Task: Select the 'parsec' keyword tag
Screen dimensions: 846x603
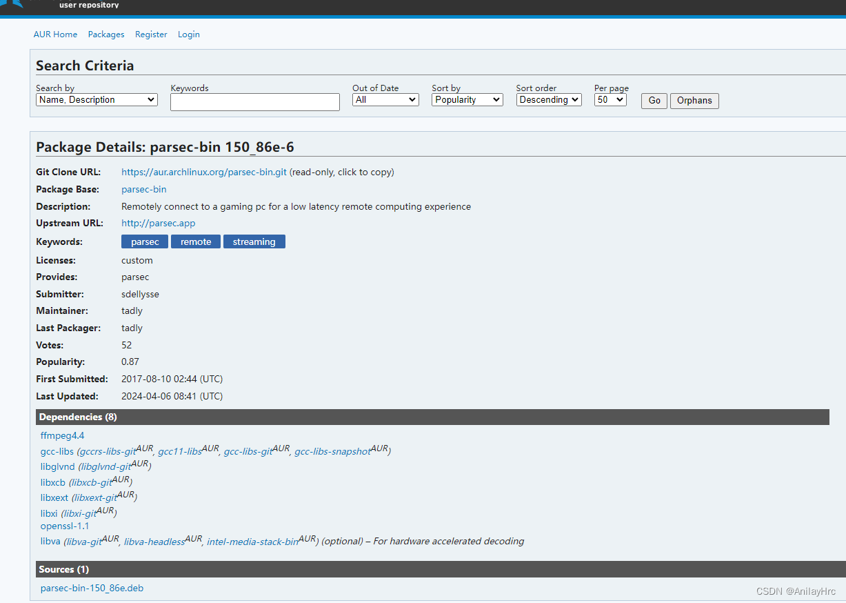Action: tap(144, 241)
